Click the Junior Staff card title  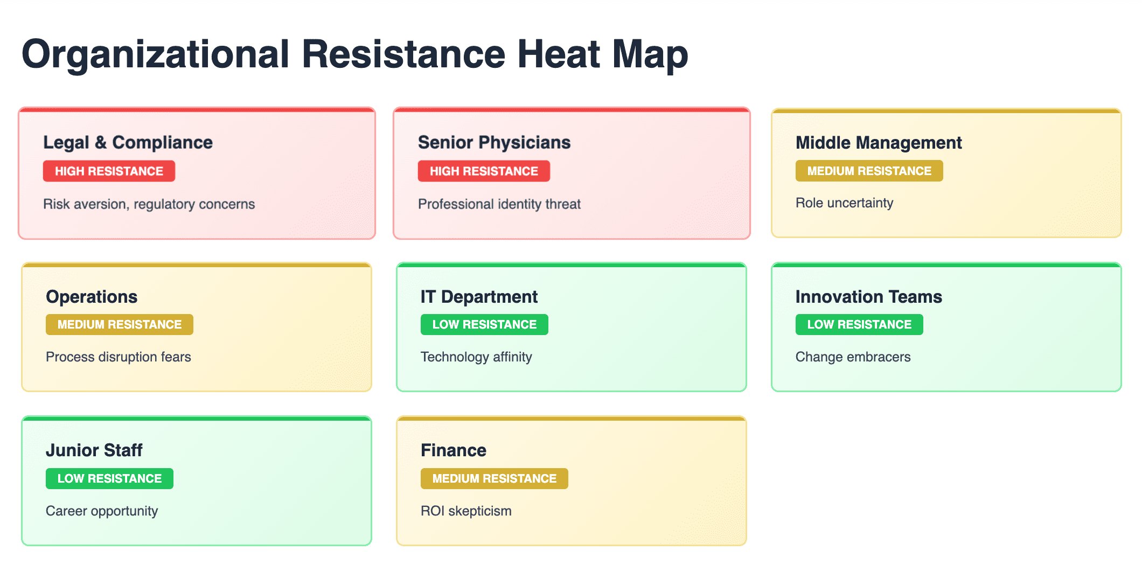pos(94,450)
